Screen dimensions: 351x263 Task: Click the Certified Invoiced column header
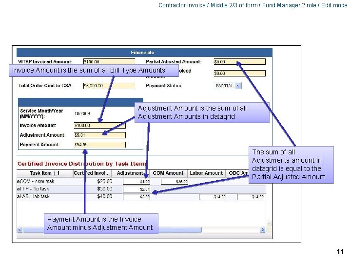tap(92, 173)
